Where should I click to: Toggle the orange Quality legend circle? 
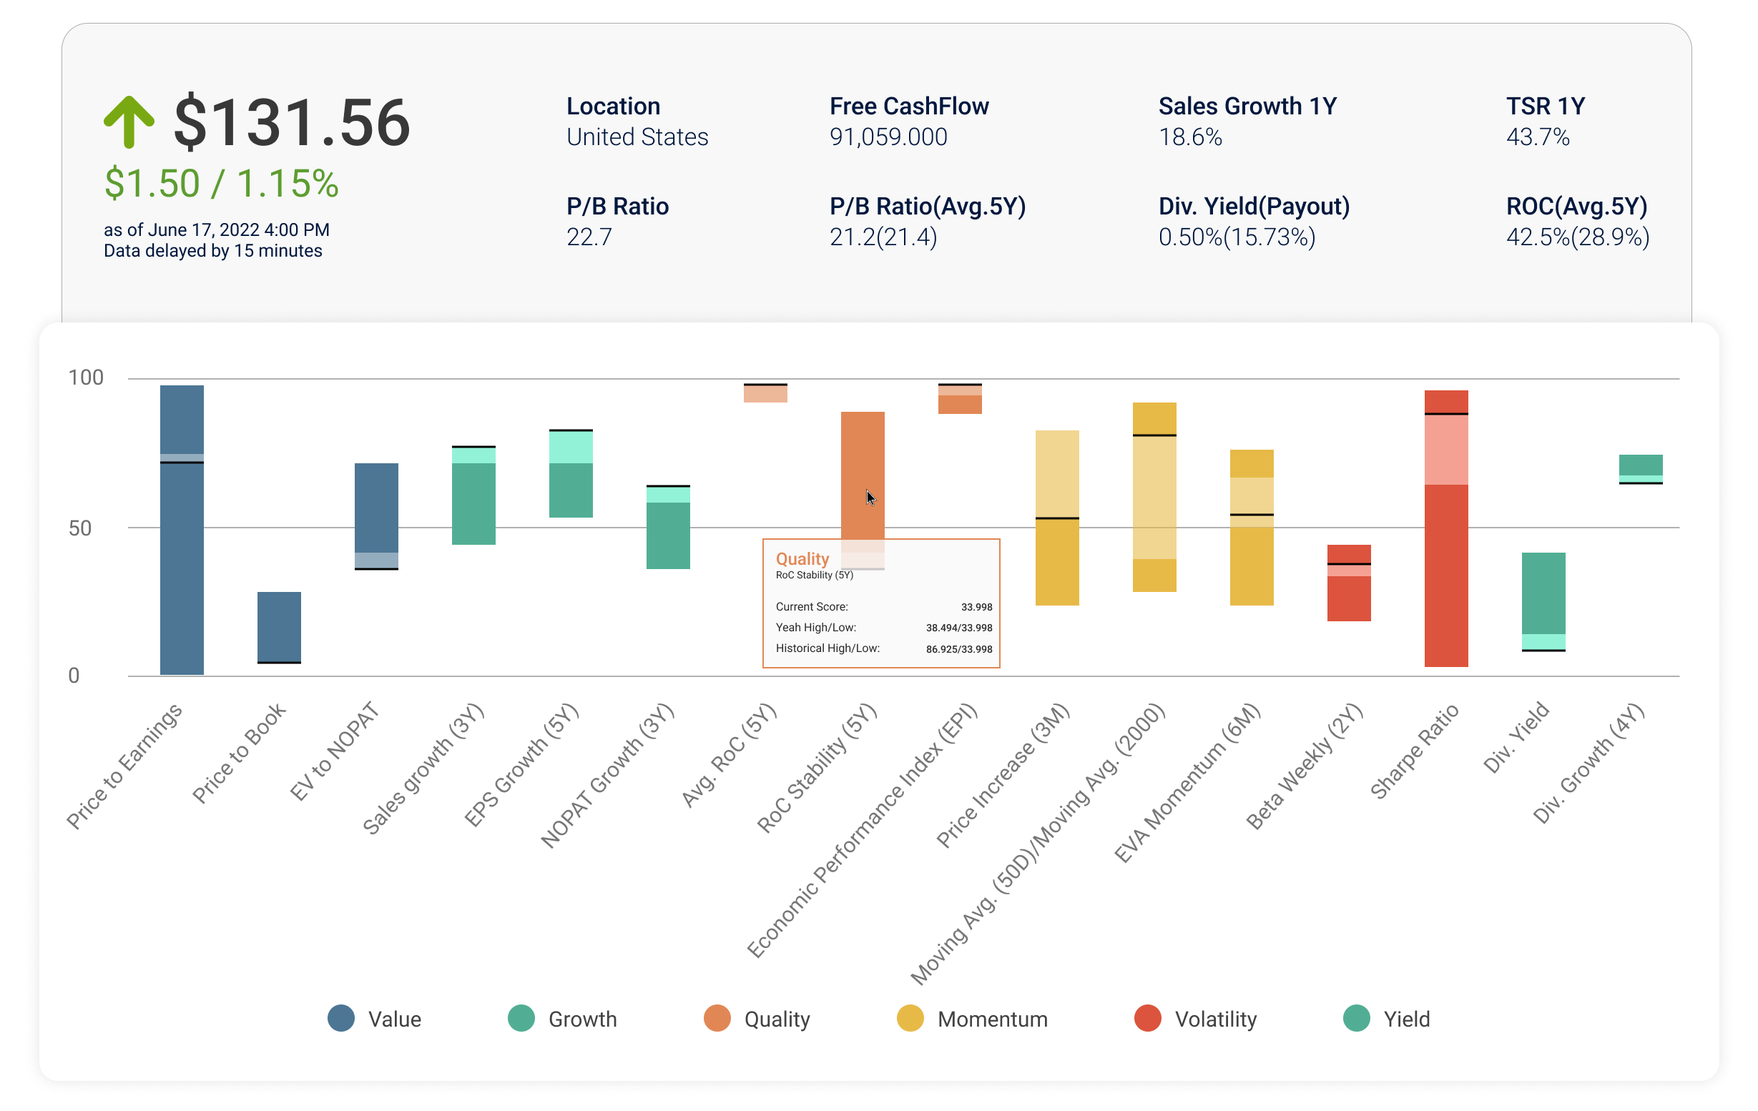(x=717, y=1017)
